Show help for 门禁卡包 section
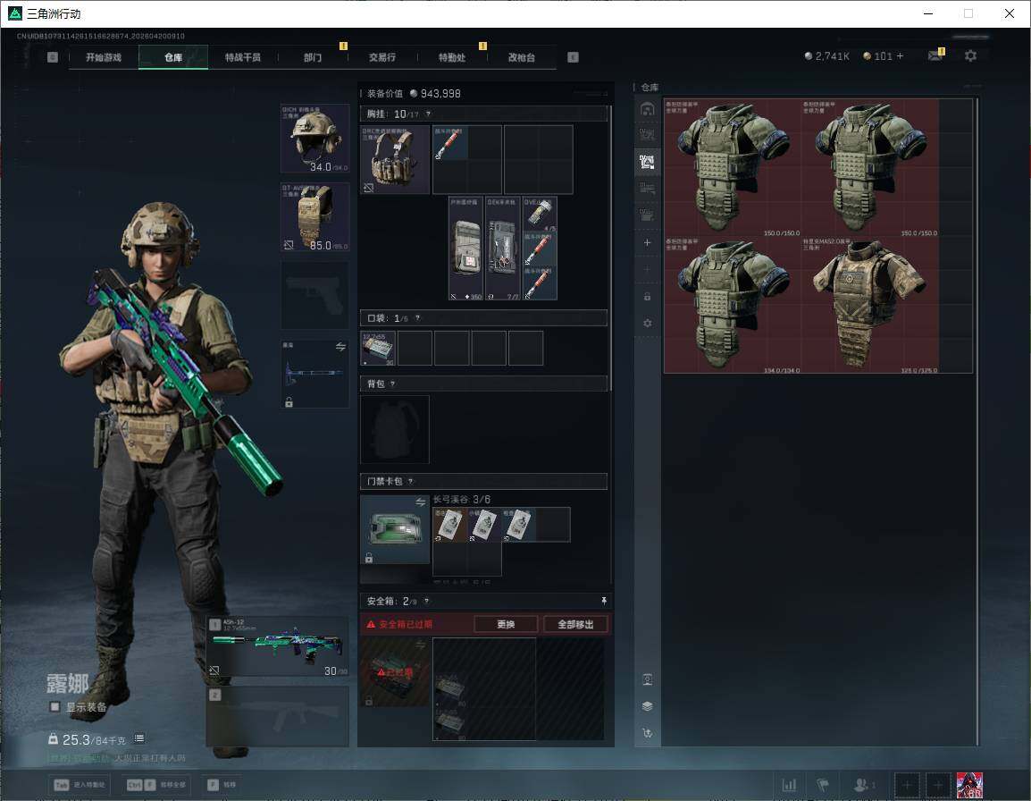This screenshot has width=1031, height=801. point(410,481)
